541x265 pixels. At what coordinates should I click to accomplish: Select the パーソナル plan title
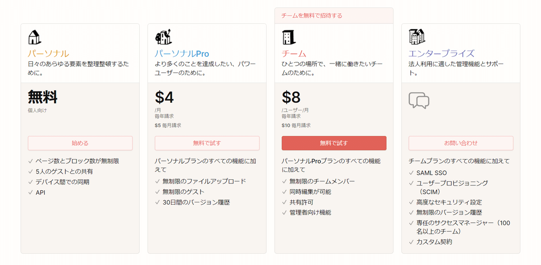48,54
